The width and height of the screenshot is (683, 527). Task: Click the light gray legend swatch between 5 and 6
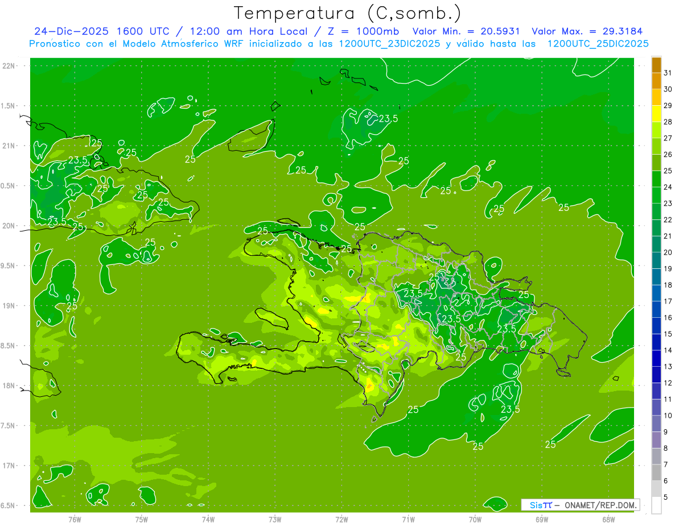(656, 489)
